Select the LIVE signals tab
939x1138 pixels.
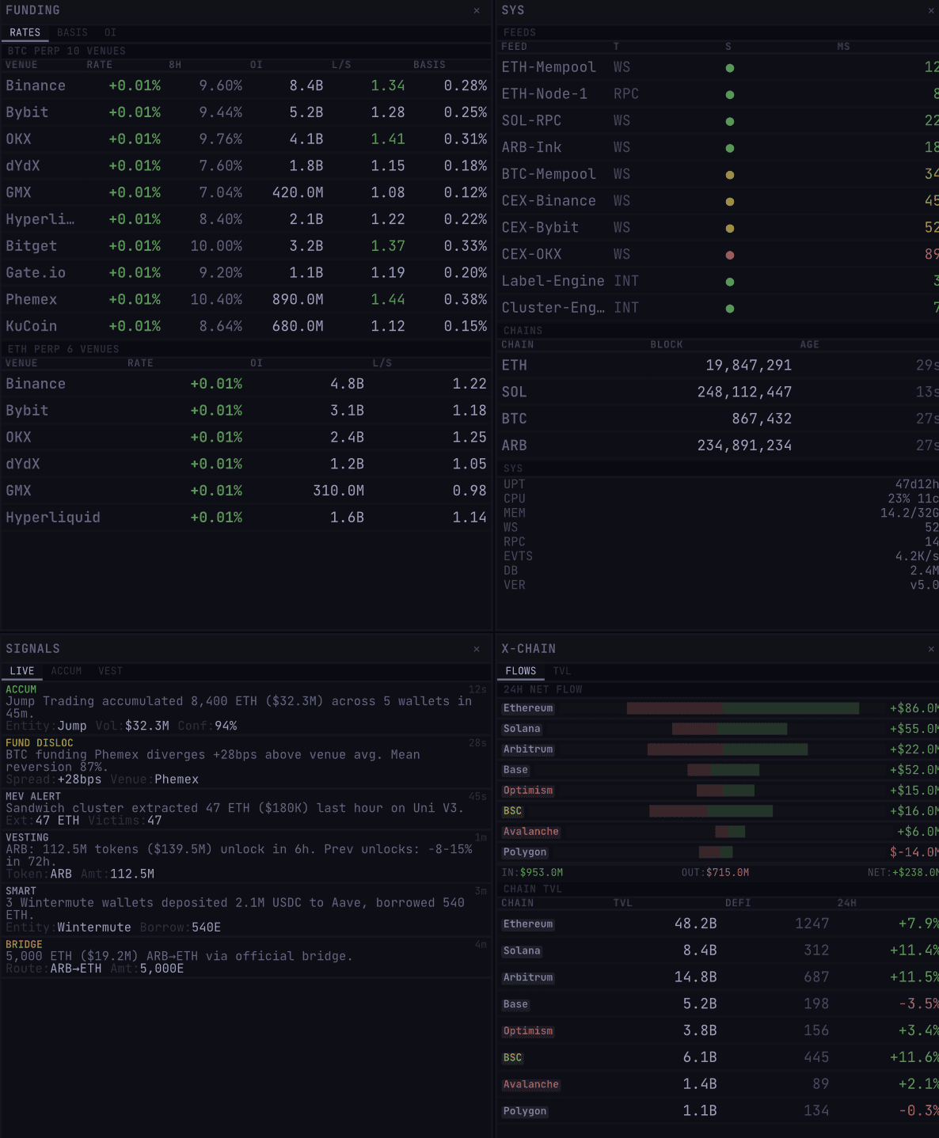tap(22, 671)
